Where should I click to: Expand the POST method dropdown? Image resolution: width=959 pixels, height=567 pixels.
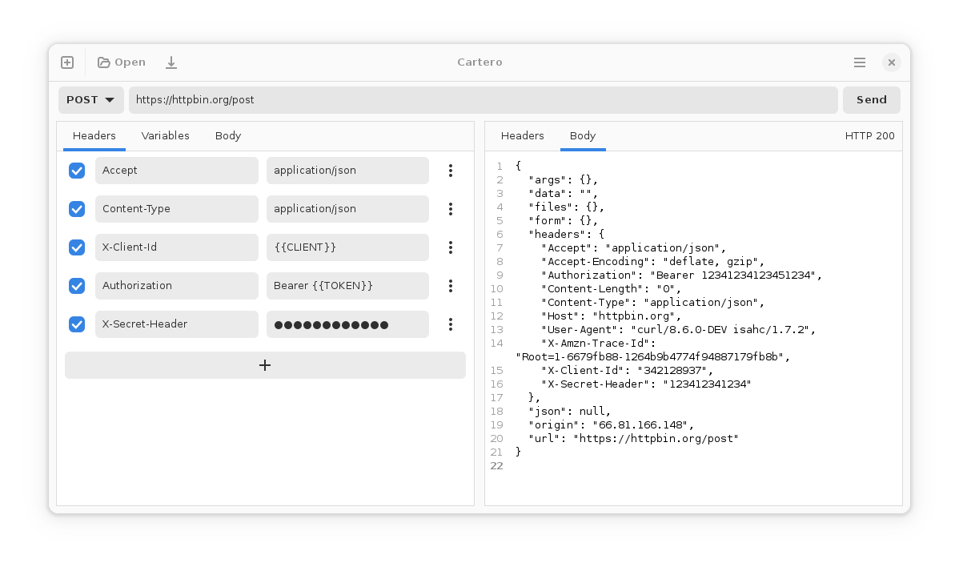point(90,99)
